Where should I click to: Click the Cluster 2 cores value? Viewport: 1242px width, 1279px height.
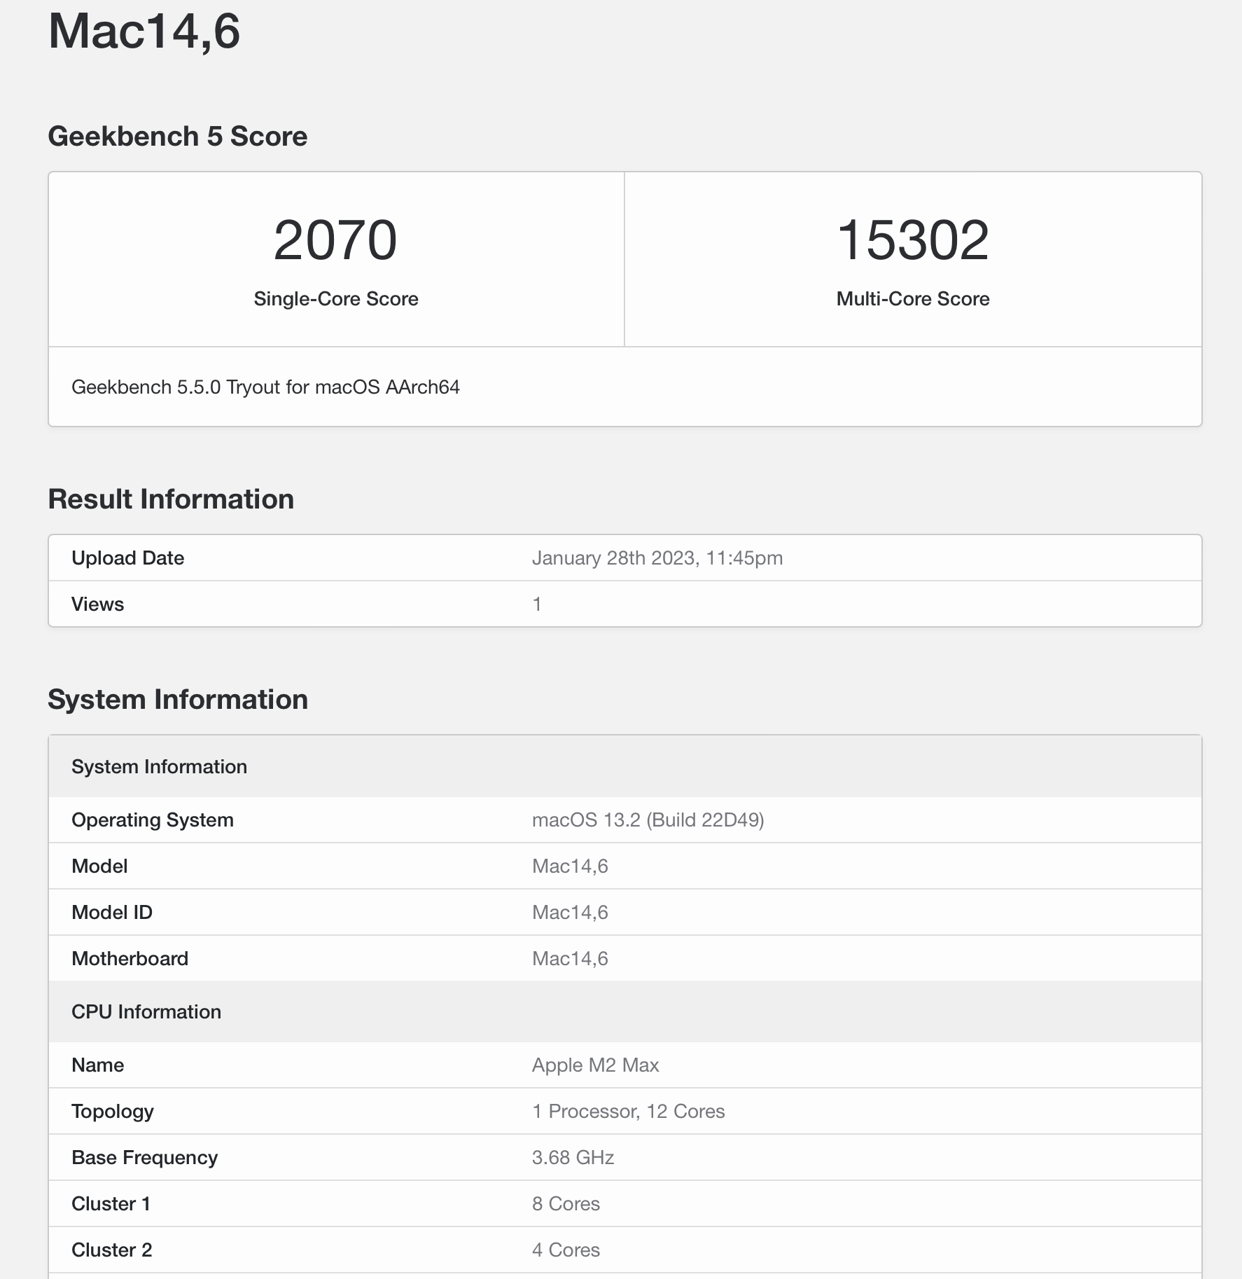(565, 1250)
